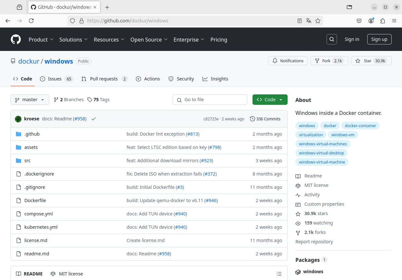The height and width of the screenshot is (280, 402).
Task: Click the kroese author avatar
Action: (x=18, y=119)
